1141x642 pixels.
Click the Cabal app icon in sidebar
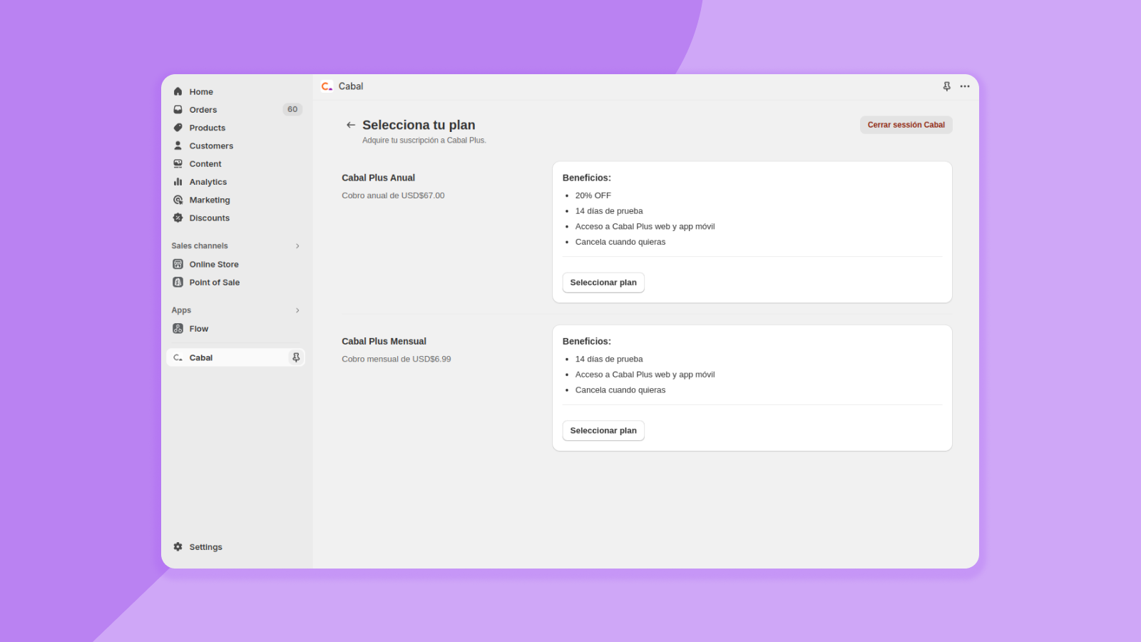pyautogui.click(x=178, y=357)
